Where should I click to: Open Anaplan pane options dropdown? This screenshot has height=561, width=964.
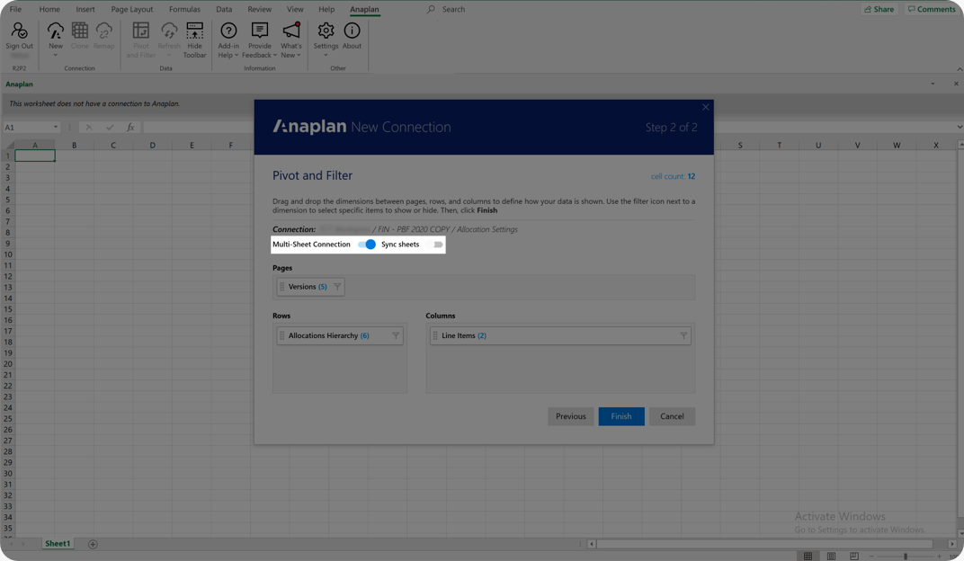933,85
